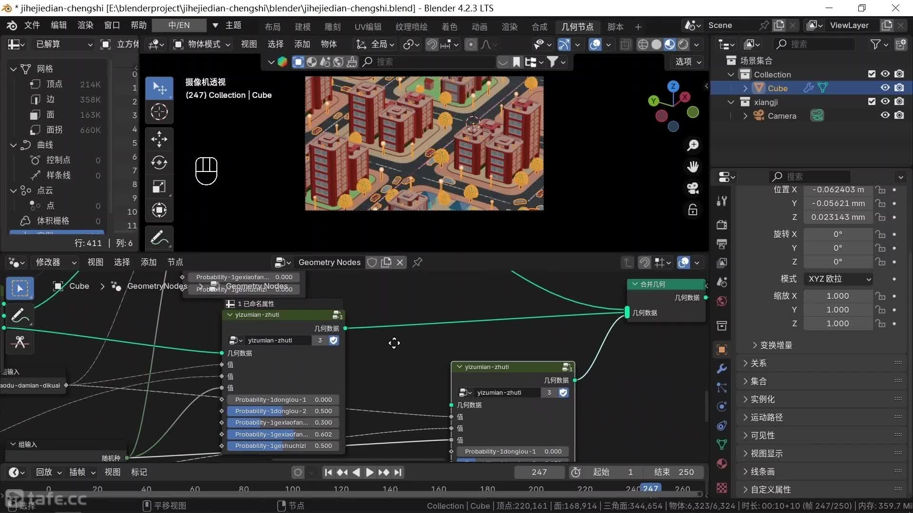Toggle camera view in viewport
Image resolution: width=913 pixels, height=513 pixels.
(693, 188)
